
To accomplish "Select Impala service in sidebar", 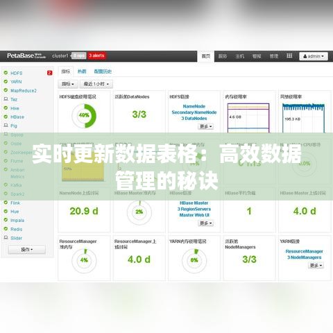I will coord(17,220).
